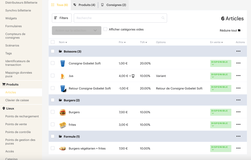Switch to the Consignes (2) tab

point(113,5)
